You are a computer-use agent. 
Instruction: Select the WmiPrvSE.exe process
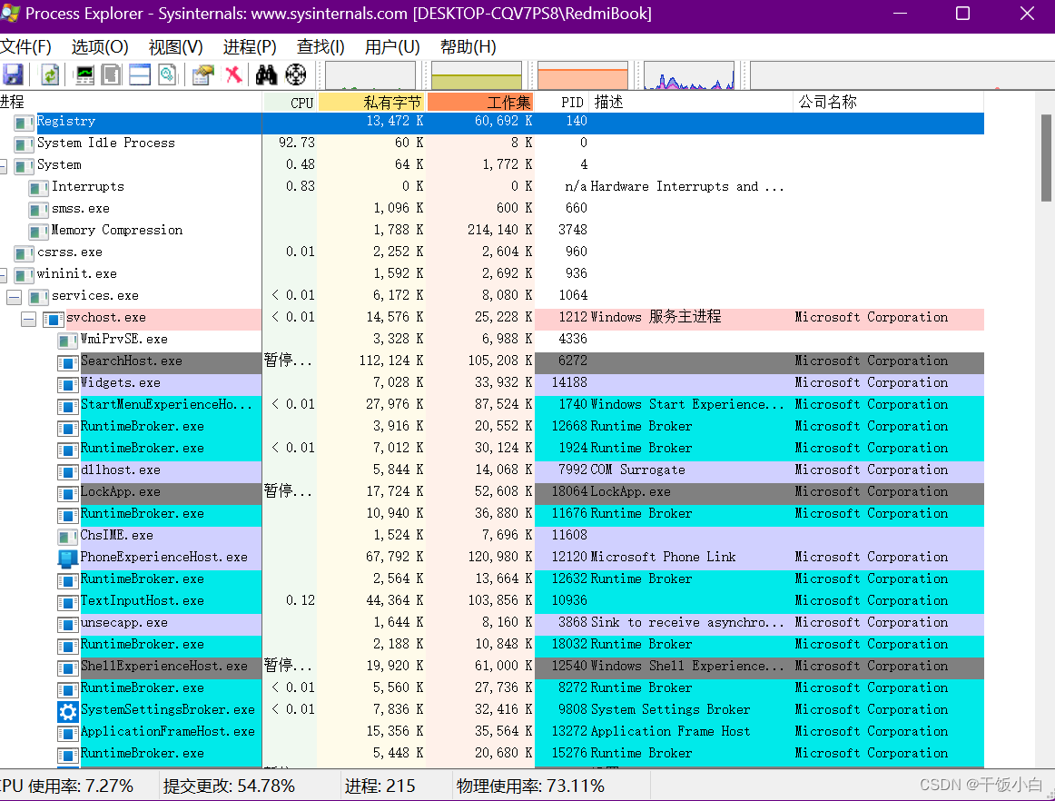[123, 340]
